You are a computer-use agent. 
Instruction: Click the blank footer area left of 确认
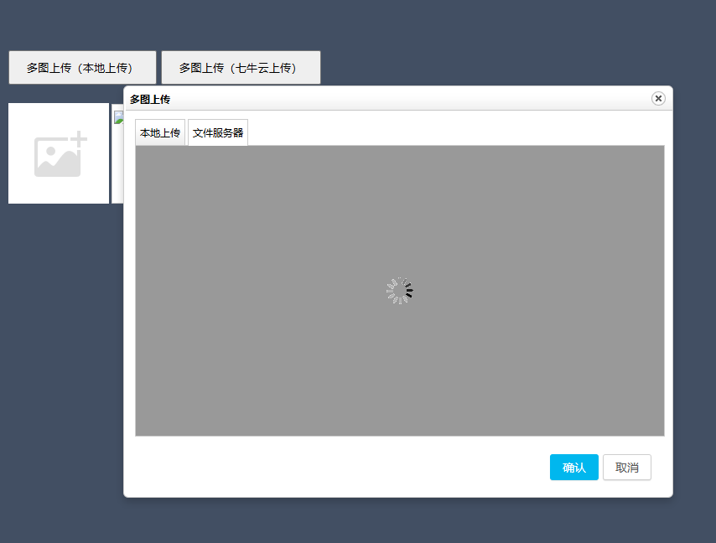[x=335, y=468]
